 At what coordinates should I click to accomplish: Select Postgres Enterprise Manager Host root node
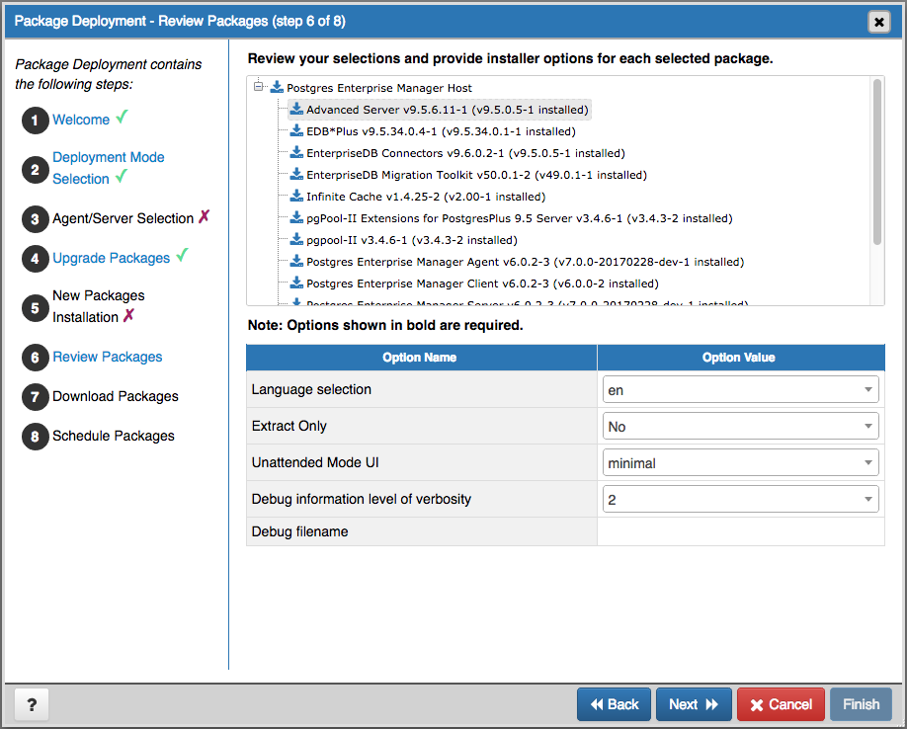click(379, 88)
